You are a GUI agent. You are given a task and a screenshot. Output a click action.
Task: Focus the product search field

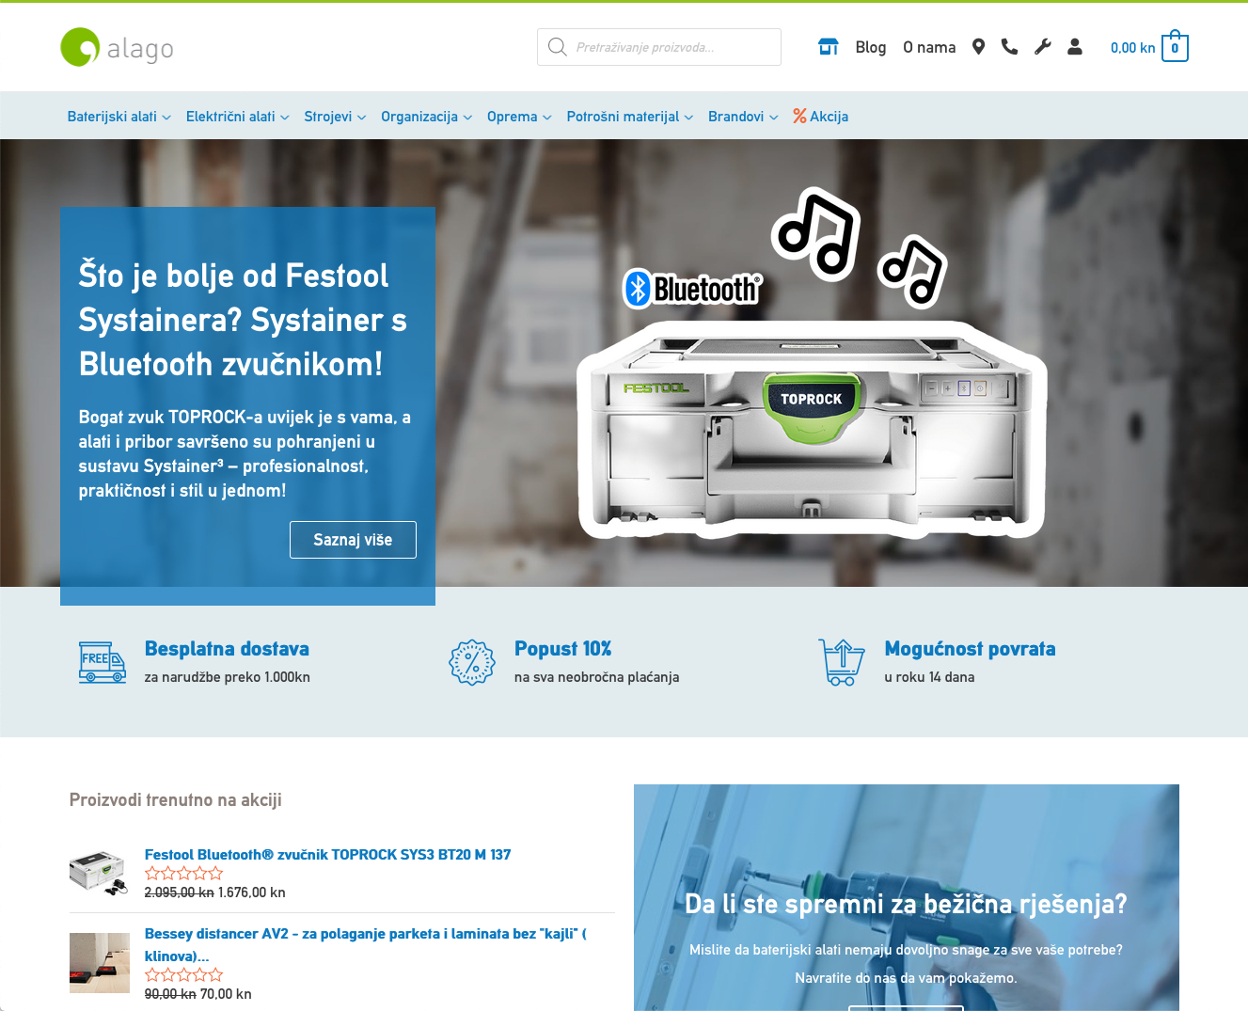659,47
